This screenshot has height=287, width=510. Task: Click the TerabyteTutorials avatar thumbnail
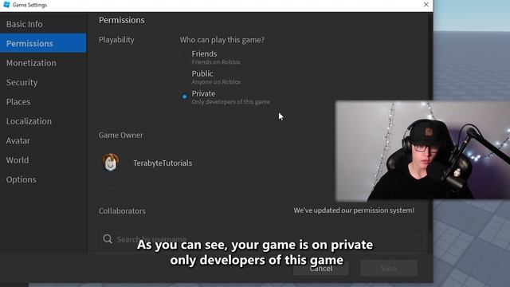click(x=111, y=163)
